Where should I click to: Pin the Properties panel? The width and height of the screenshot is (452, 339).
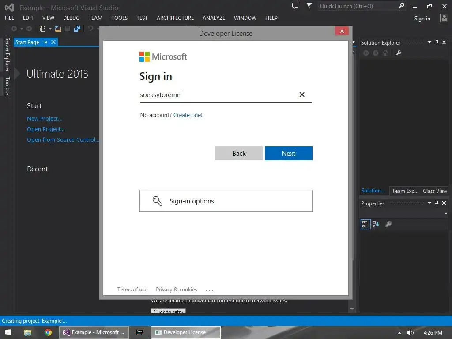(x=437, y=203)
